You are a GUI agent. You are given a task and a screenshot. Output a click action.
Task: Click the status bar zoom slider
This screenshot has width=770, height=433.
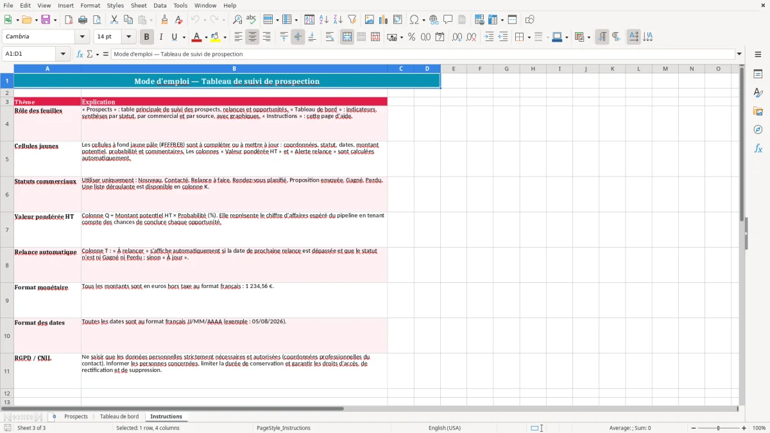(718, 428)
